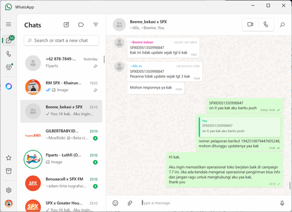This screenshot has height=212, width=292.
Task: Search within this conversation
Action: tap(282, 24)
